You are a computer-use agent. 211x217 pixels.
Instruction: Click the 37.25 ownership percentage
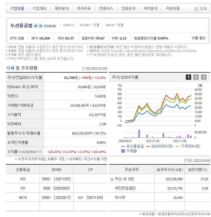pyautogui.click(x=204, y=179)
